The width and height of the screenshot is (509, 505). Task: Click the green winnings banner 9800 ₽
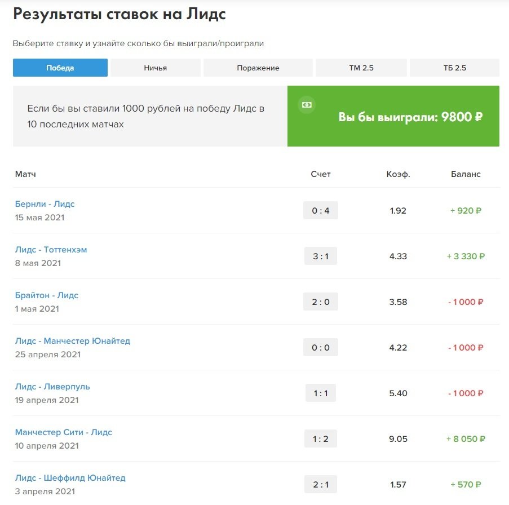coord(410,117)
